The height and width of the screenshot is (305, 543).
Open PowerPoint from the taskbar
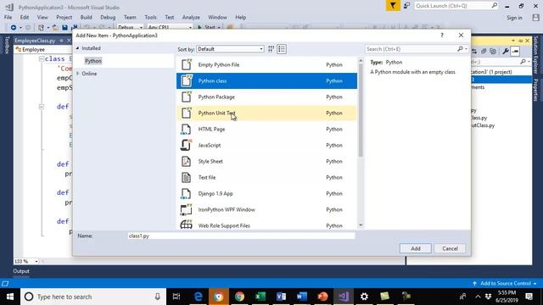(322, 297)
